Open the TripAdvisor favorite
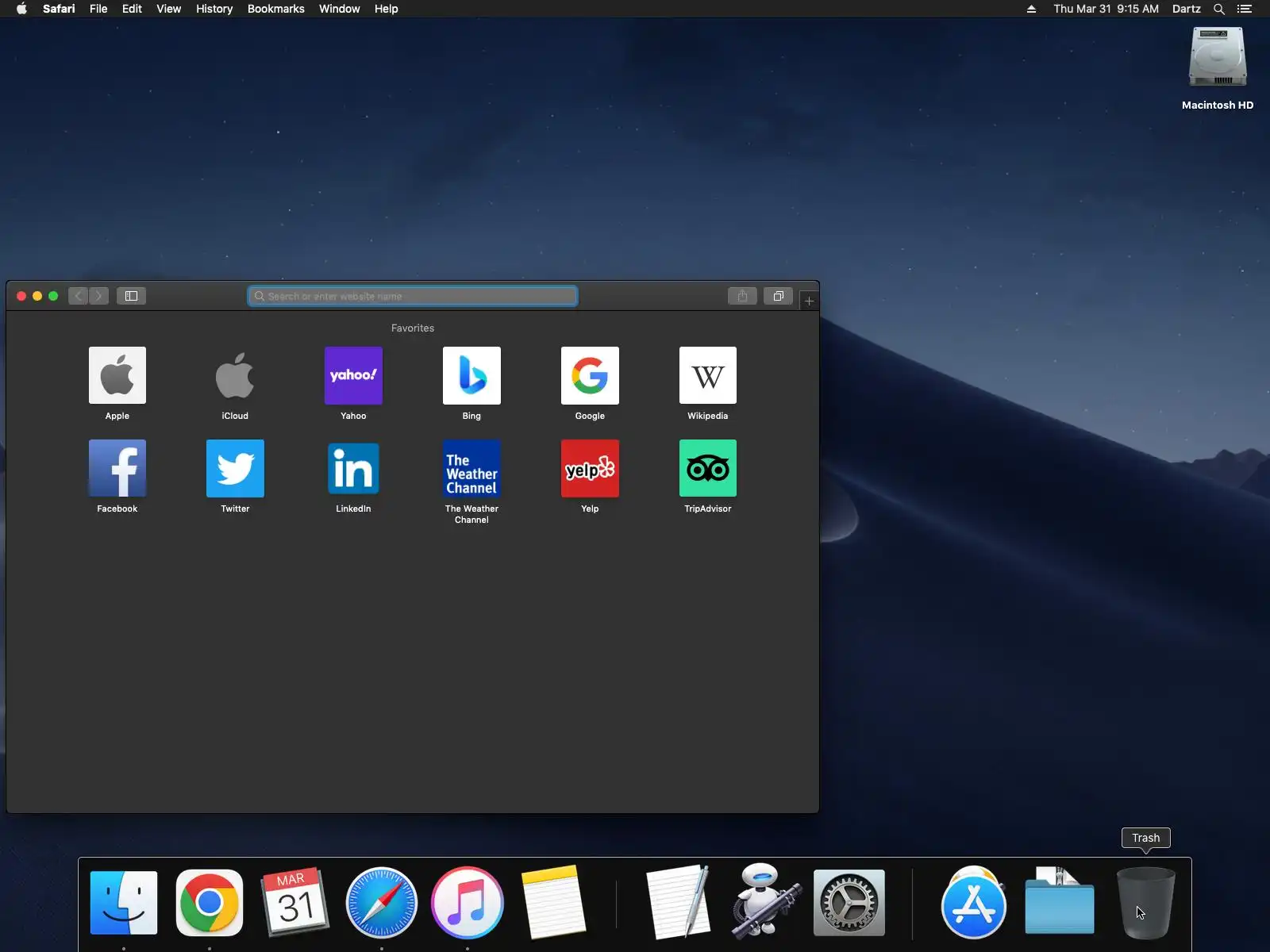Viewport: 1270px width, 952px height. (x=708, y=468)
